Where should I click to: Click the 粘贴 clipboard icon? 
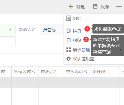pyautogui.click(x=69, y=40)
